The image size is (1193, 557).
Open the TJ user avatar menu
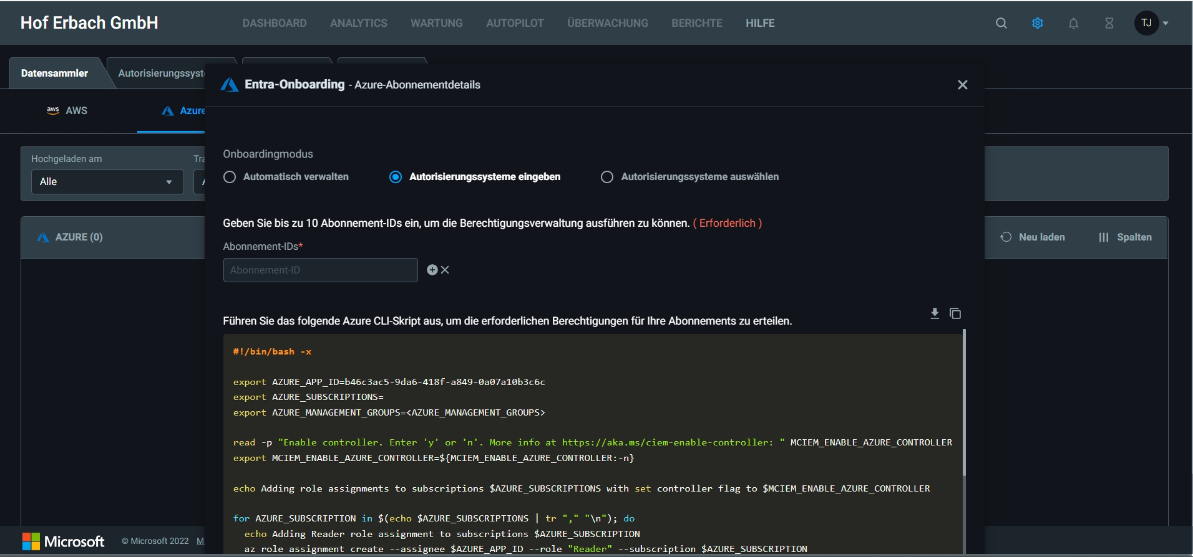click(x=1146, y=23)
